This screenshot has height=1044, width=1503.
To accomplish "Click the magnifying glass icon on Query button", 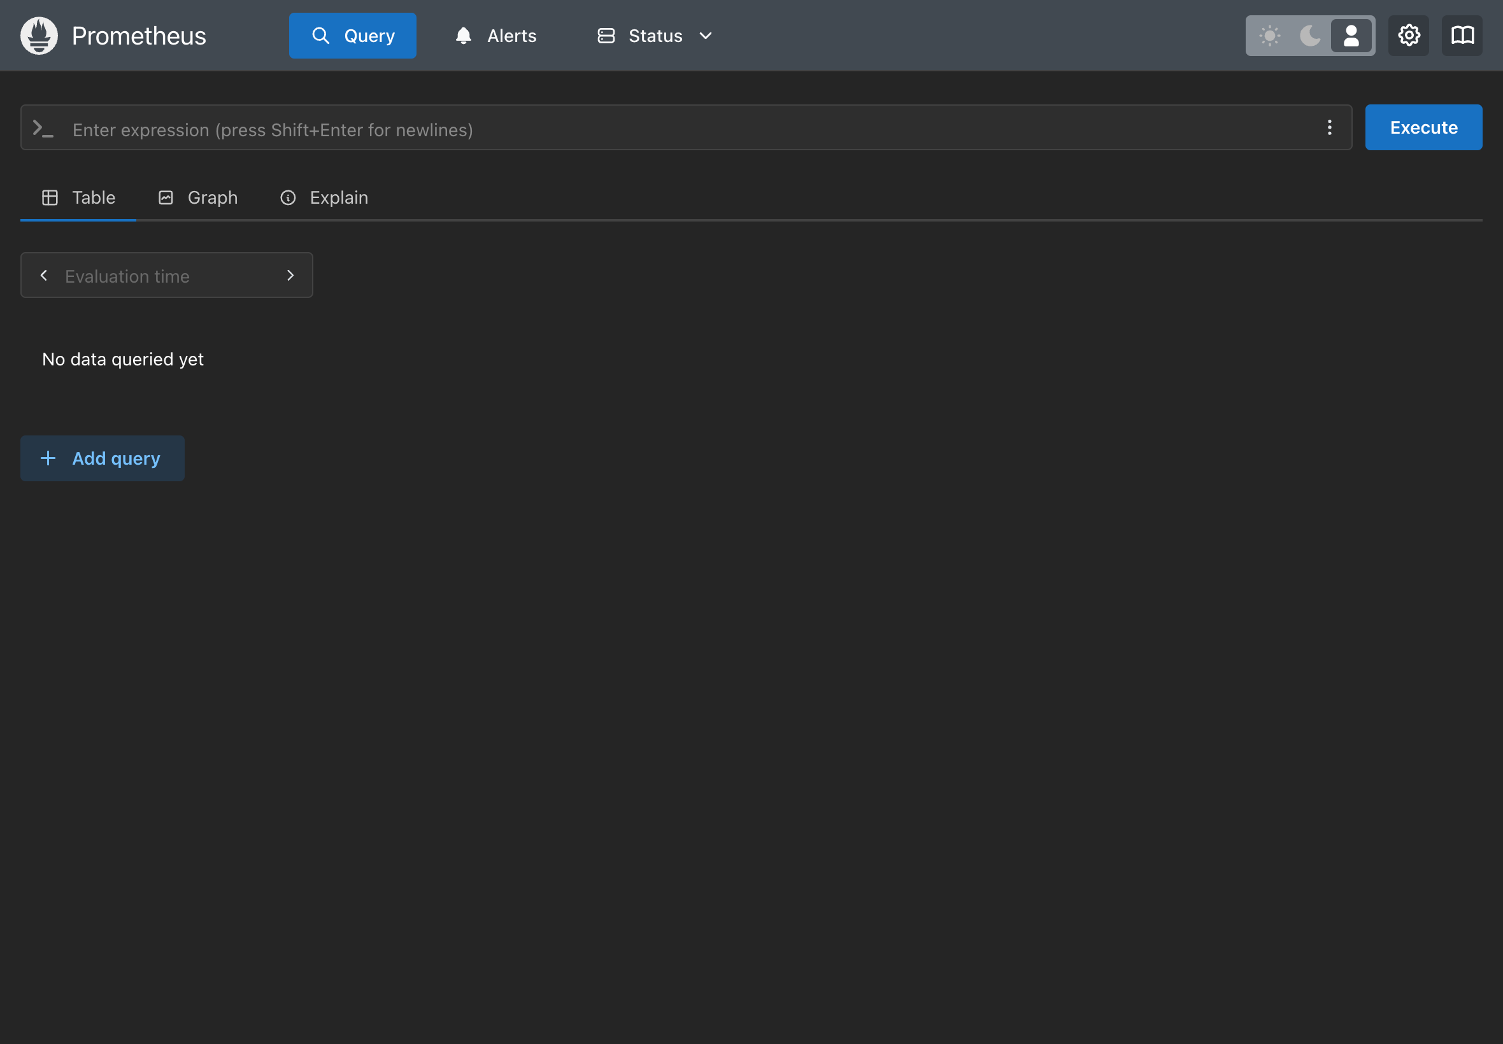I will click(x=322, y=35).
